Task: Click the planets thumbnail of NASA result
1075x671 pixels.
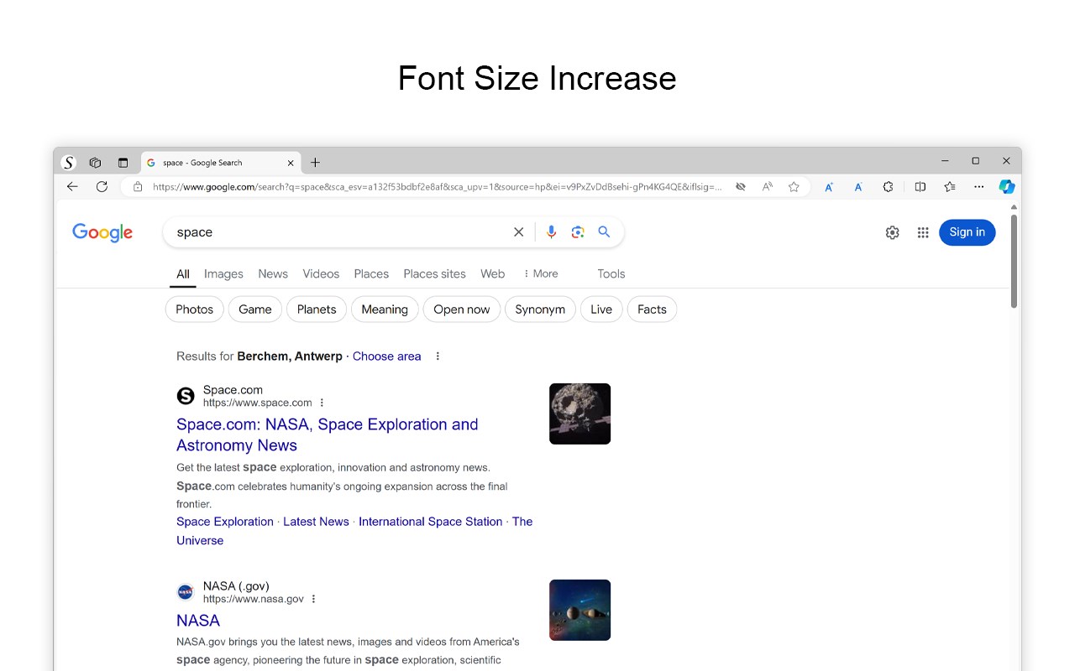Action: click(x=580, y=610)
